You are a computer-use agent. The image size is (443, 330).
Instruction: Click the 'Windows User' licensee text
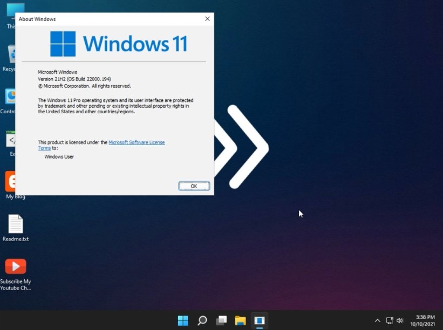pos(59,157)
